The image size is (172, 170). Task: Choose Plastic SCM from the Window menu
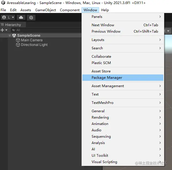point(123,63)
